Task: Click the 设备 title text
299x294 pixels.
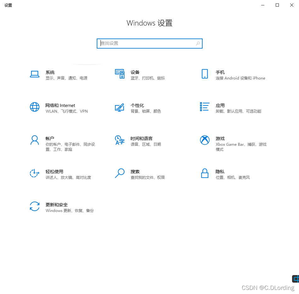Action: pyautogui.click(x=135, y=72)
